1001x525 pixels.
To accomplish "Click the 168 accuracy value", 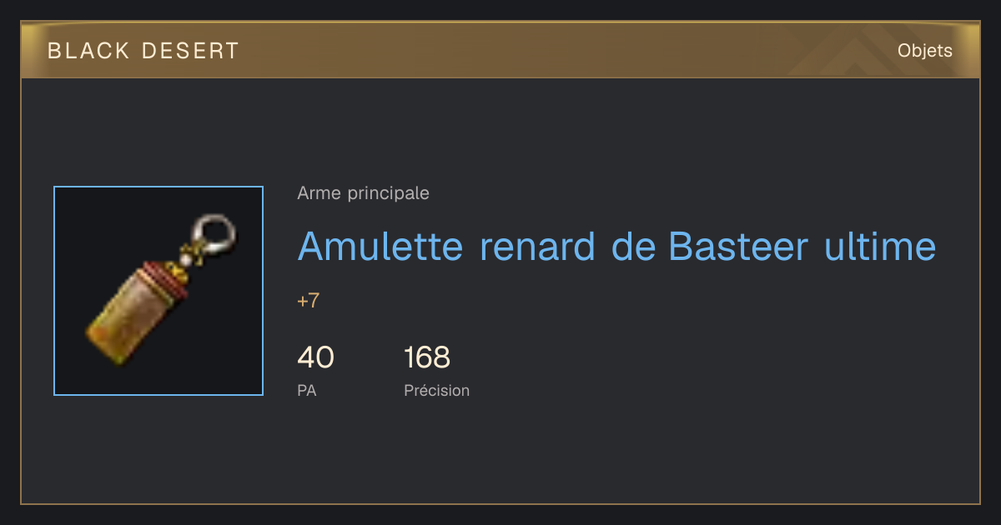I will 427,357.
